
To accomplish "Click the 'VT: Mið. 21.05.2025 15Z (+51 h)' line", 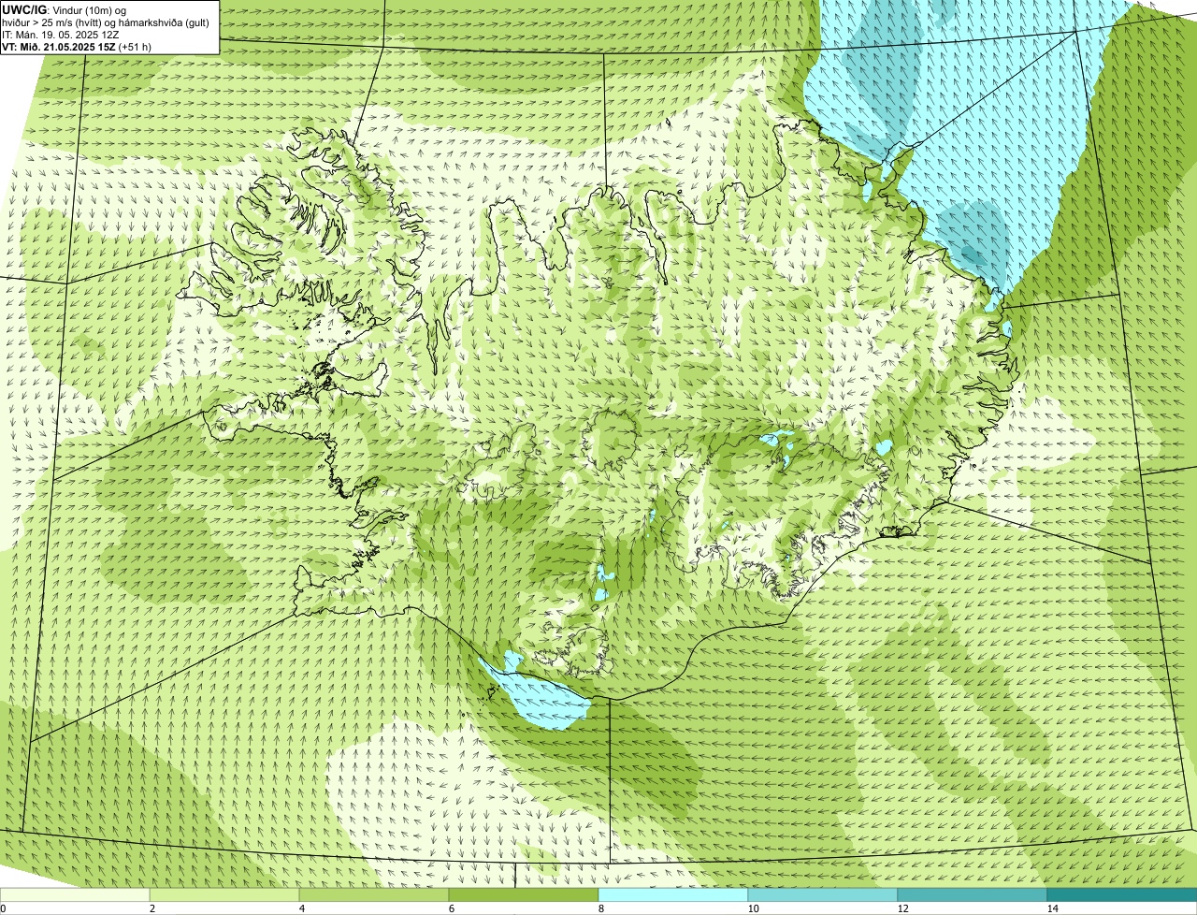I will pyautogui.click(x=77, y=46).
